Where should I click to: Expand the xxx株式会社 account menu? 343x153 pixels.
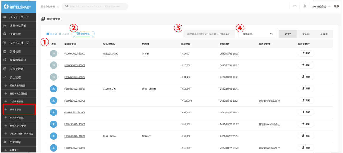321,6
